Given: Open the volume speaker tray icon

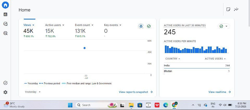Looking at the screenshot, I should 225,105.
